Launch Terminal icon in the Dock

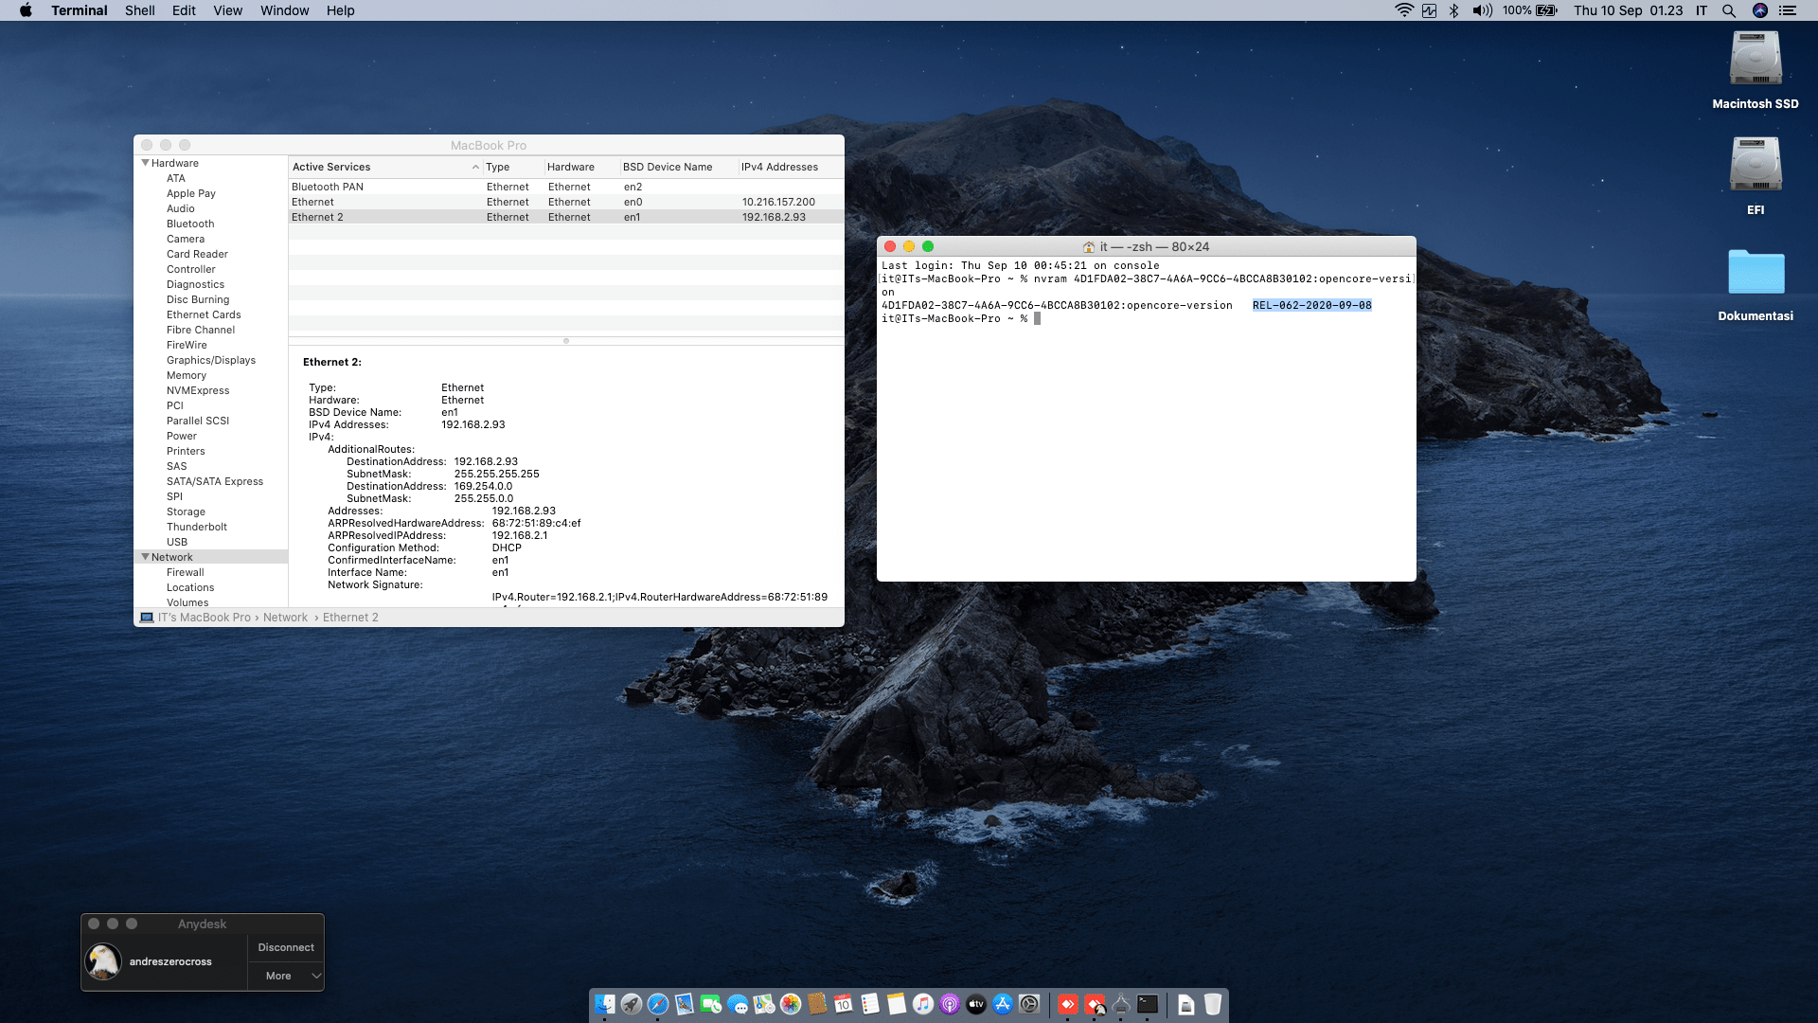coord(1148,1004)
